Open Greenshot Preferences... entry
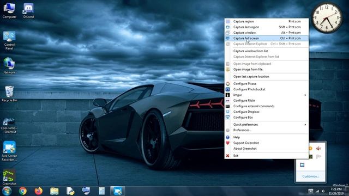349x196 pixels. coord(267,130)
